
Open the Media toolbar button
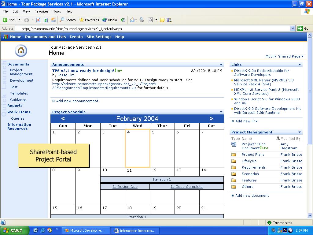pos(110,20)
